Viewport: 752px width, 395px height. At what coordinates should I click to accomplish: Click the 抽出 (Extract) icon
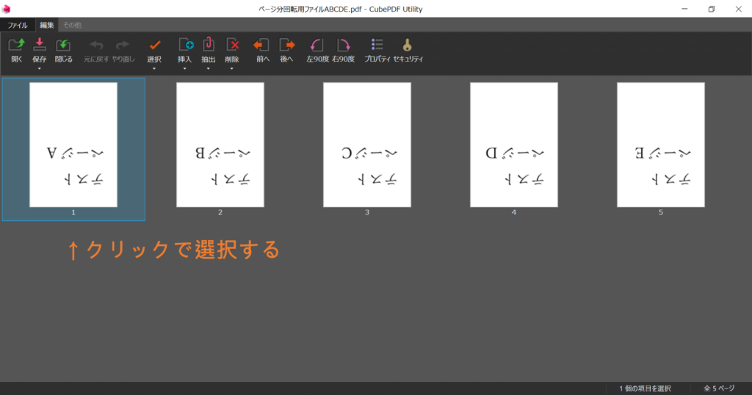tap(208, 45)
